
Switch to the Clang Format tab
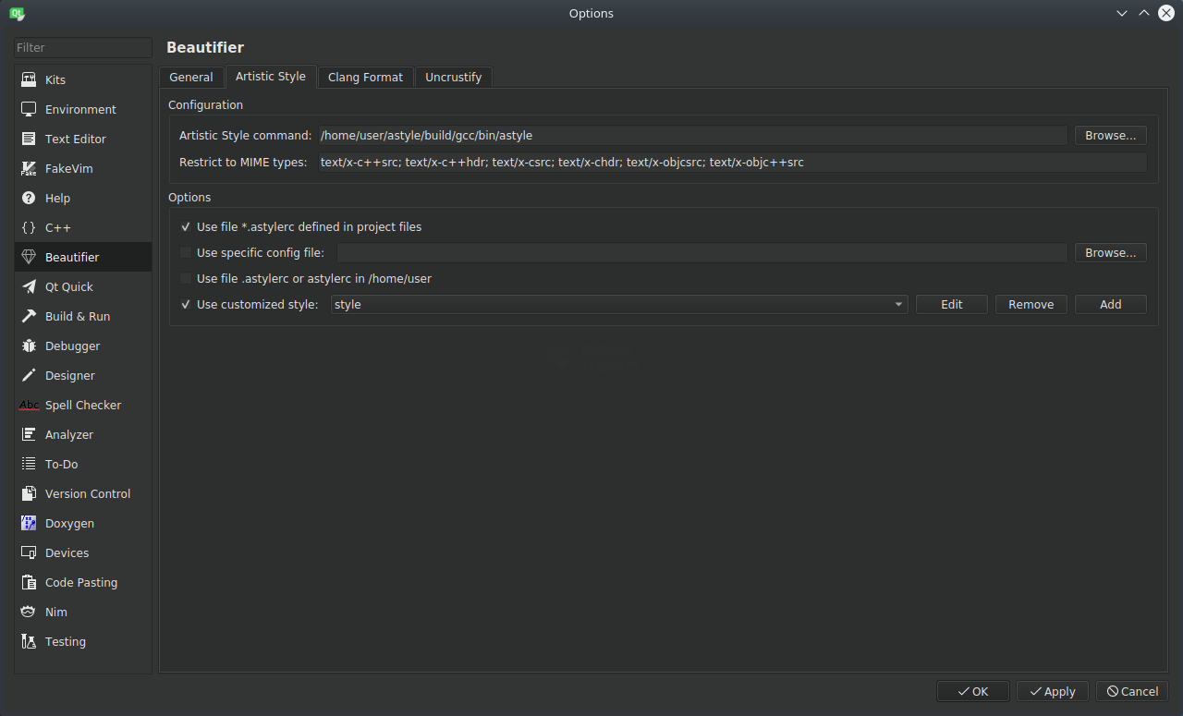click(365, 78)
